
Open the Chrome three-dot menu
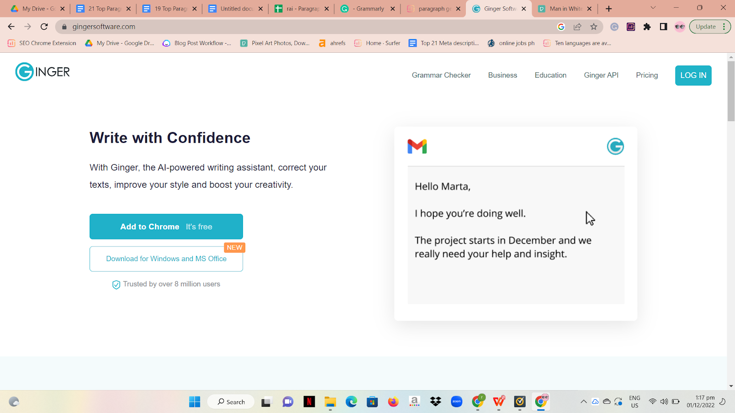click(x=724, y=27)
